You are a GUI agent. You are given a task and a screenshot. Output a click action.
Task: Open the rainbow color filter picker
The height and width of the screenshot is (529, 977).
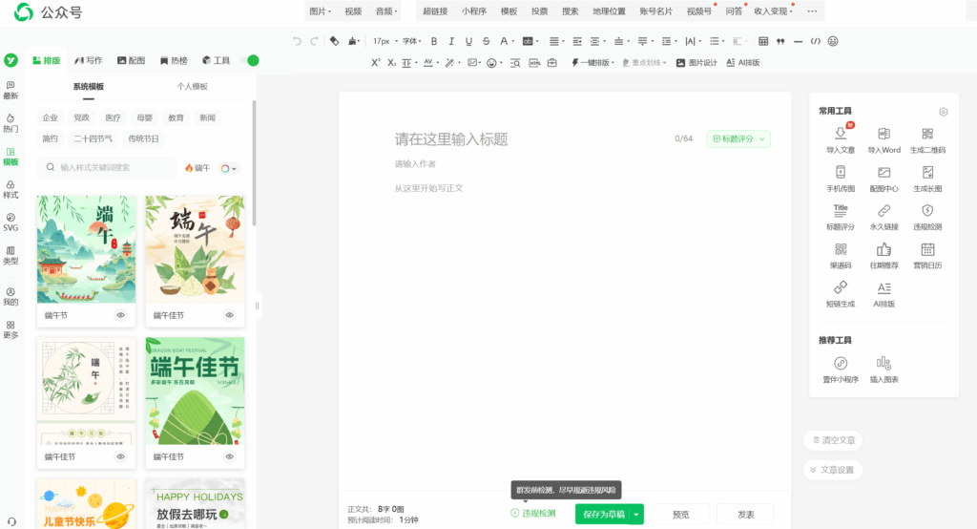[x=229, y=168]
